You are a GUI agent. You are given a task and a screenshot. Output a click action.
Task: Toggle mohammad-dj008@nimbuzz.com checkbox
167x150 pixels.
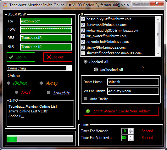click(x=83, y=30)
